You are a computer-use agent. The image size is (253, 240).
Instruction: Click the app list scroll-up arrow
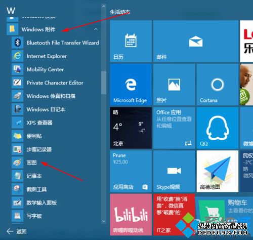(104, 6)
